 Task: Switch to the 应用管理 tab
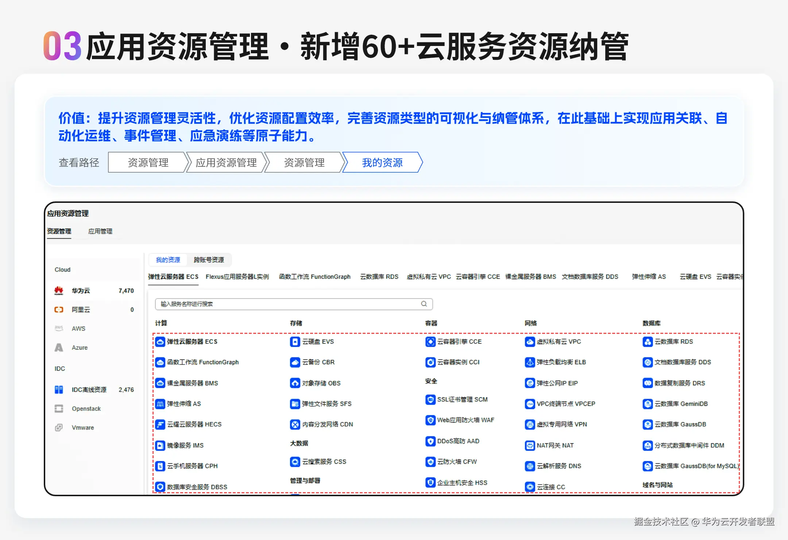pyautogui.click(x=100, y=231)
